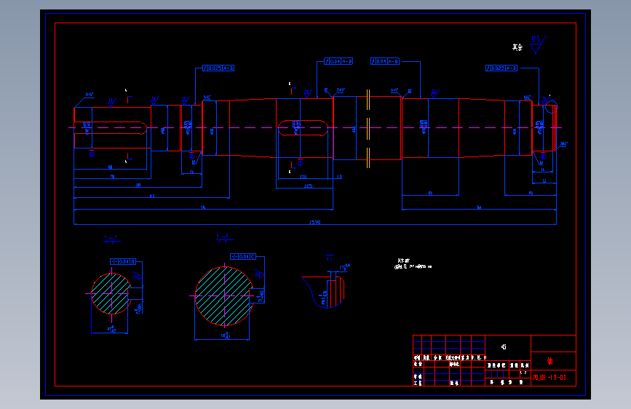Select the smaller hatched shaft cross-section
The width and height of the screenshot is (631, 409).
111,293
